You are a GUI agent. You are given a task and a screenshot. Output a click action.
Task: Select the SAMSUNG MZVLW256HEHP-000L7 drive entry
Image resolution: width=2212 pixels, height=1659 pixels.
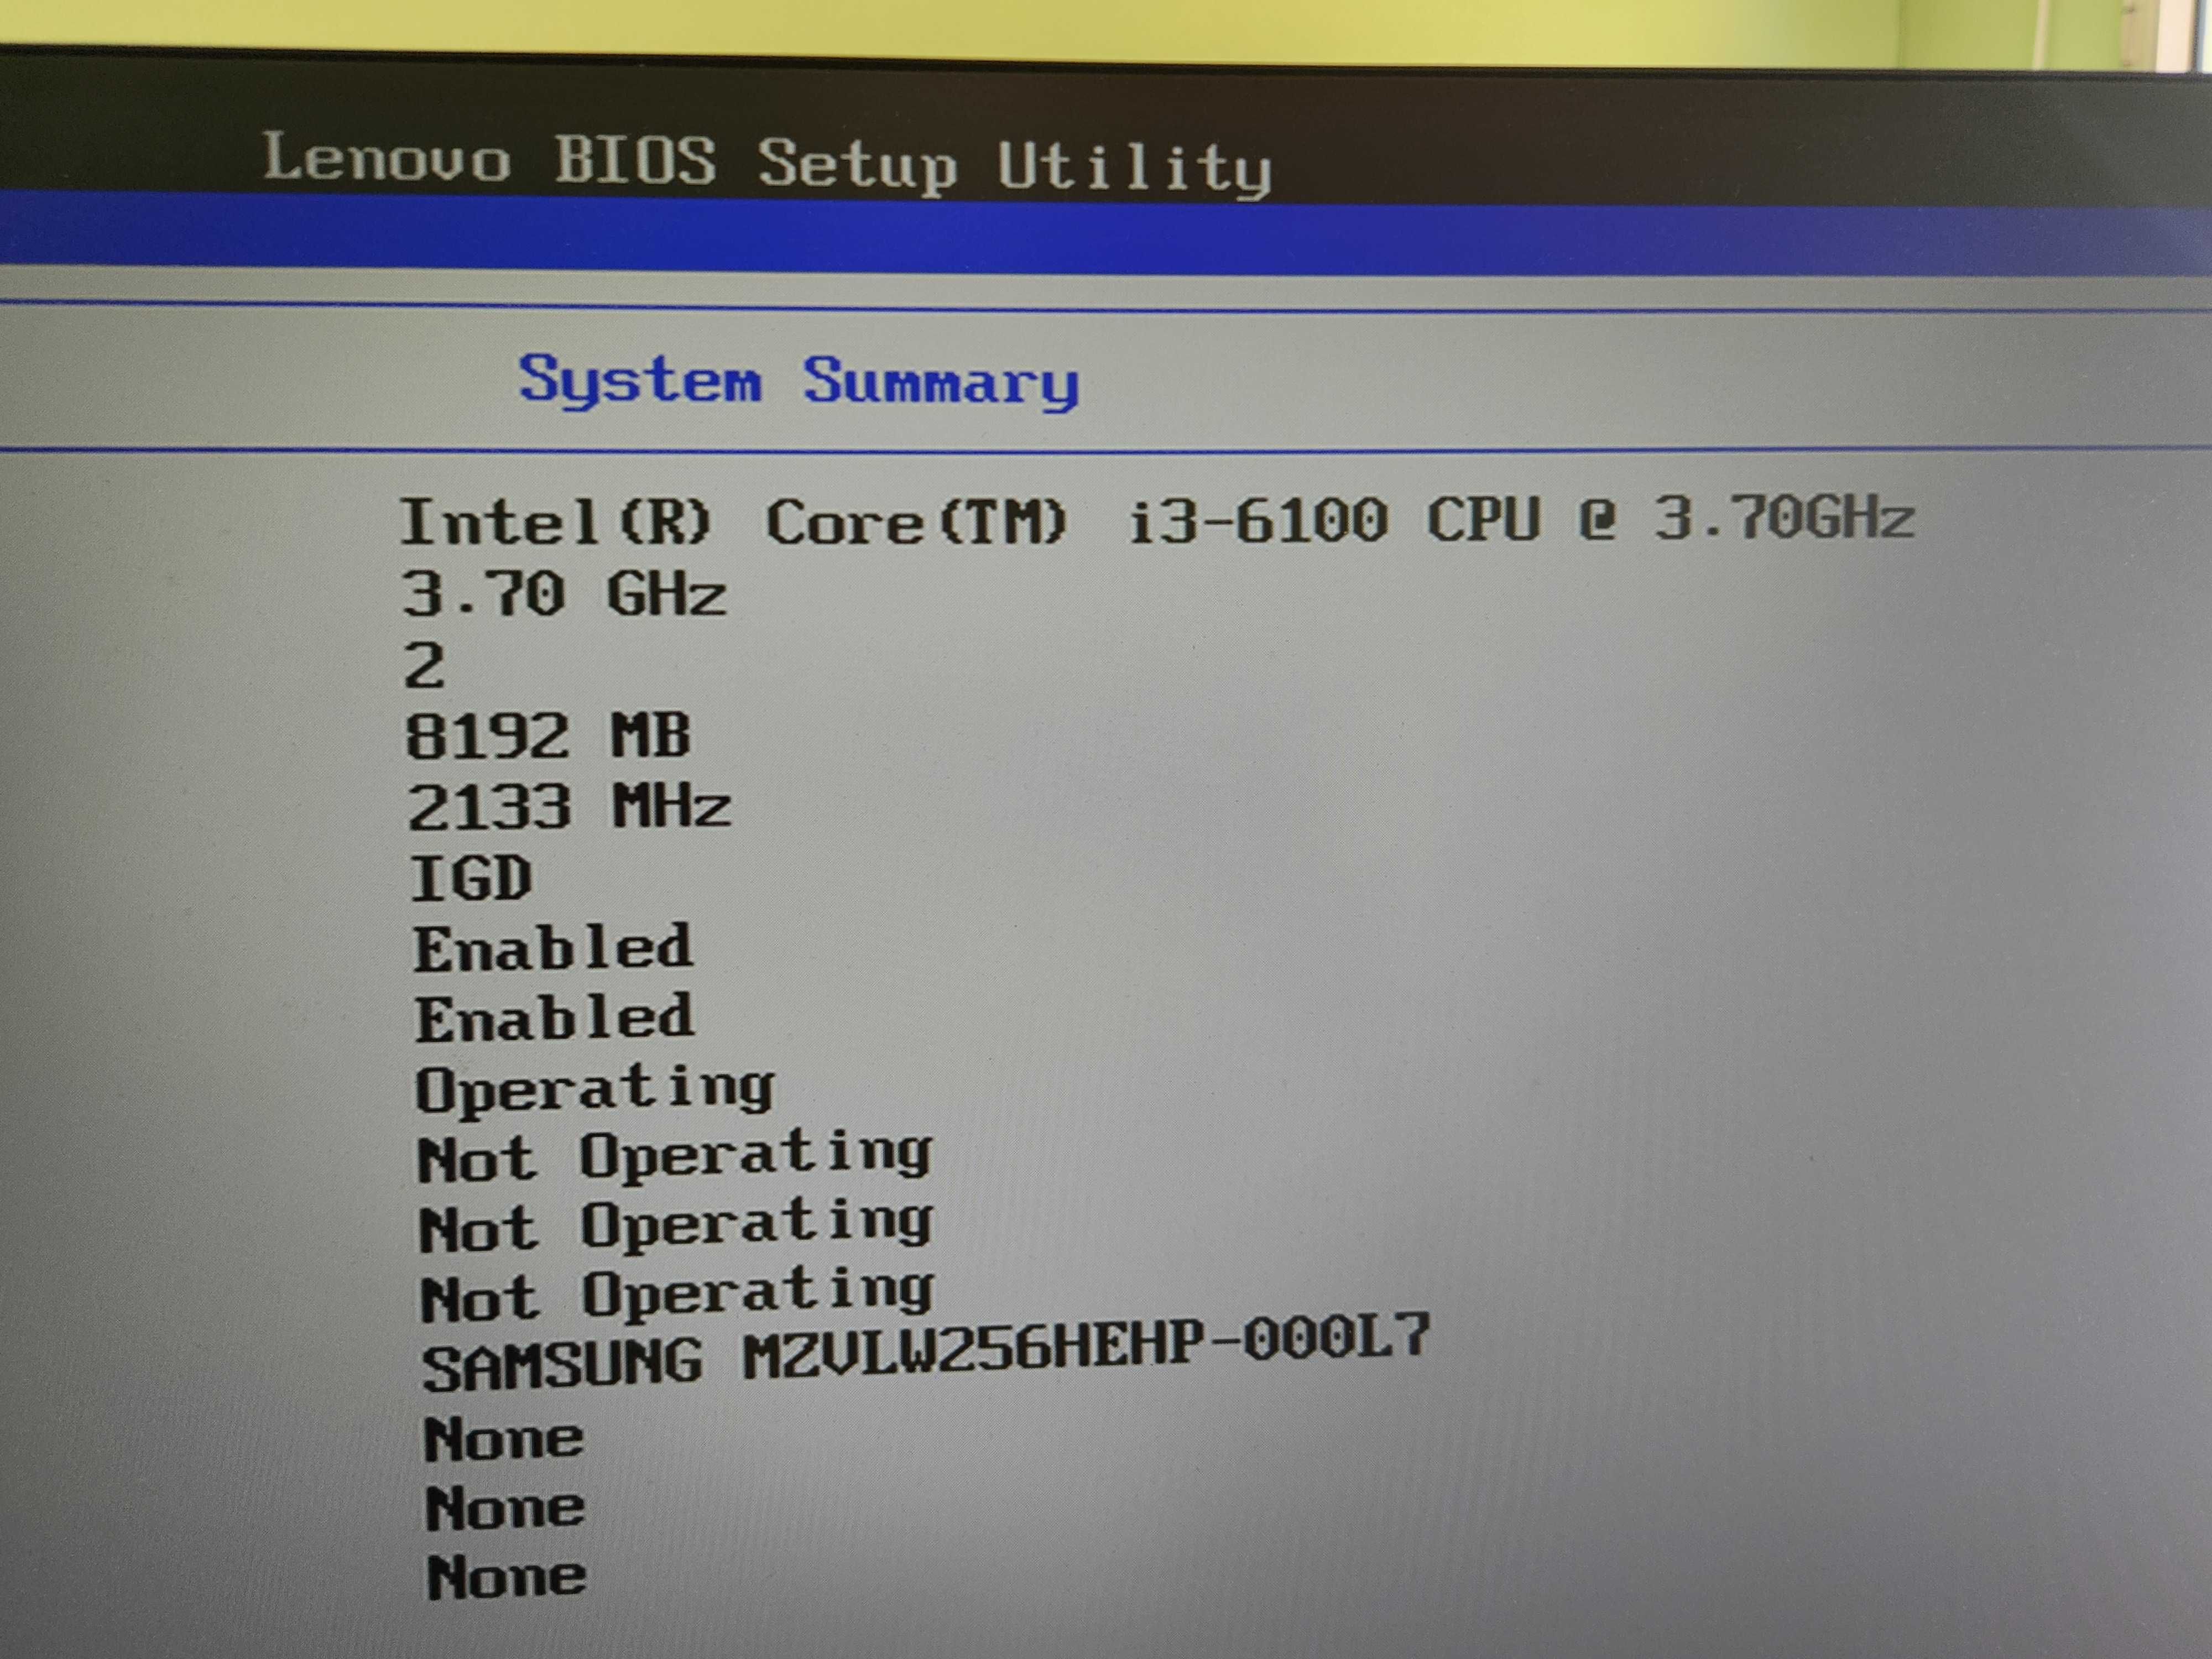click(926, 1354)
